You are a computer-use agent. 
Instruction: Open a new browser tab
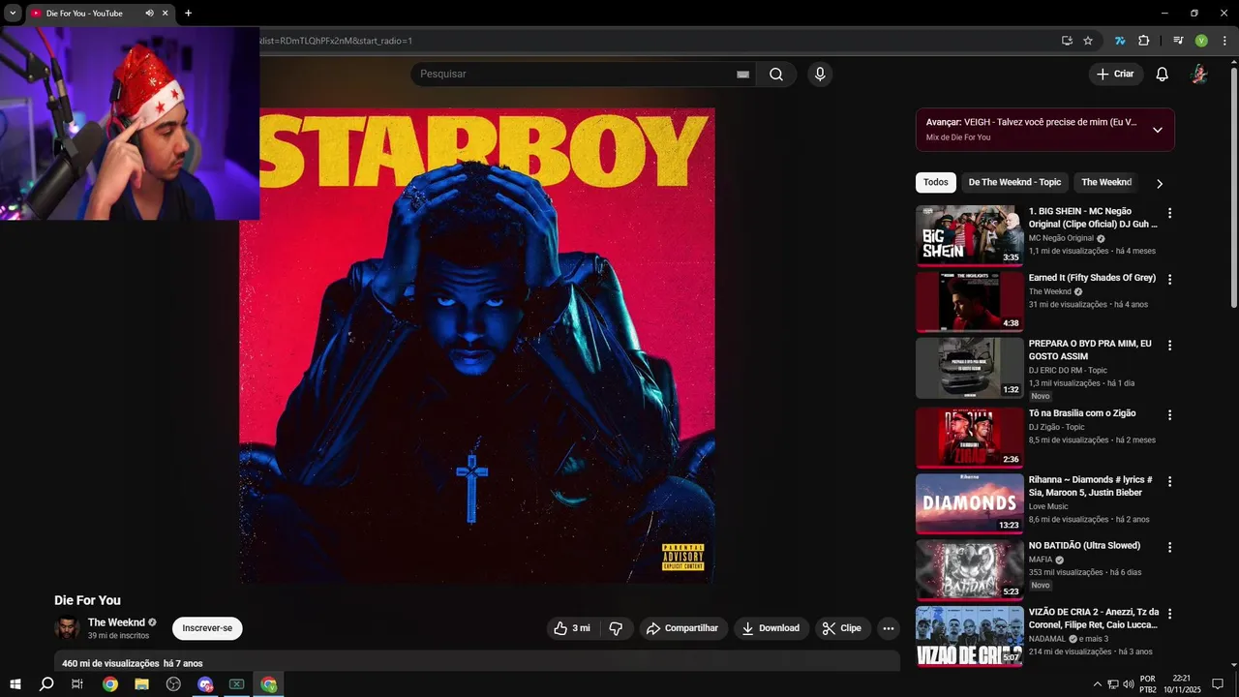click(x=188, y=14)
